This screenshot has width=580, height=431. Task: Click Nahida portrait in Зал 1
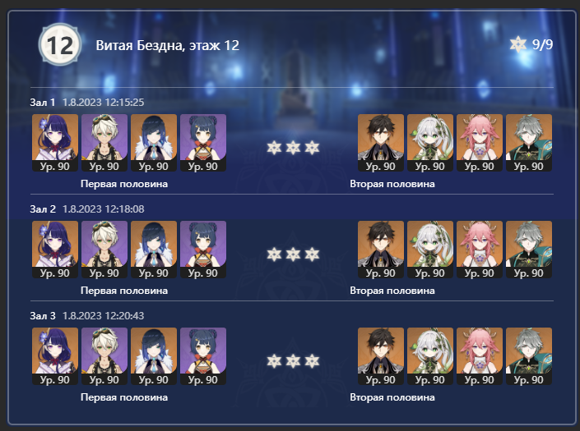[x=430, y=143]
